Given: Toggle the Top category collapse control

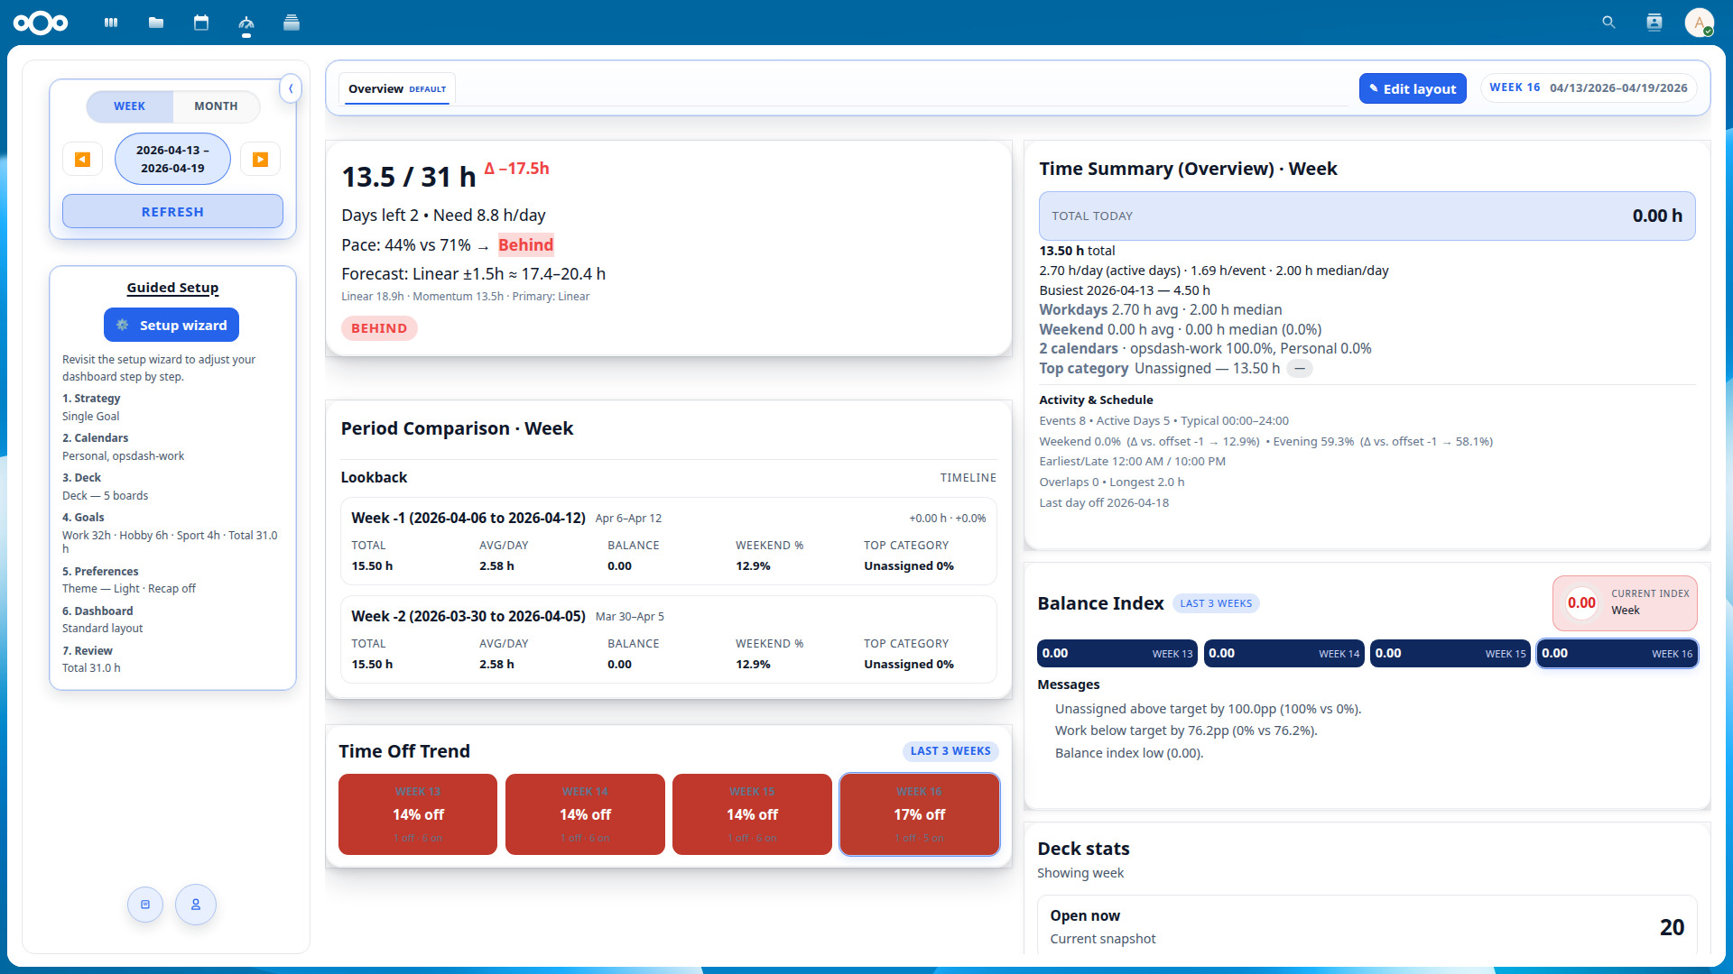Looking at the screenshot, I should pyautogui.click(x=1300, y=368).
